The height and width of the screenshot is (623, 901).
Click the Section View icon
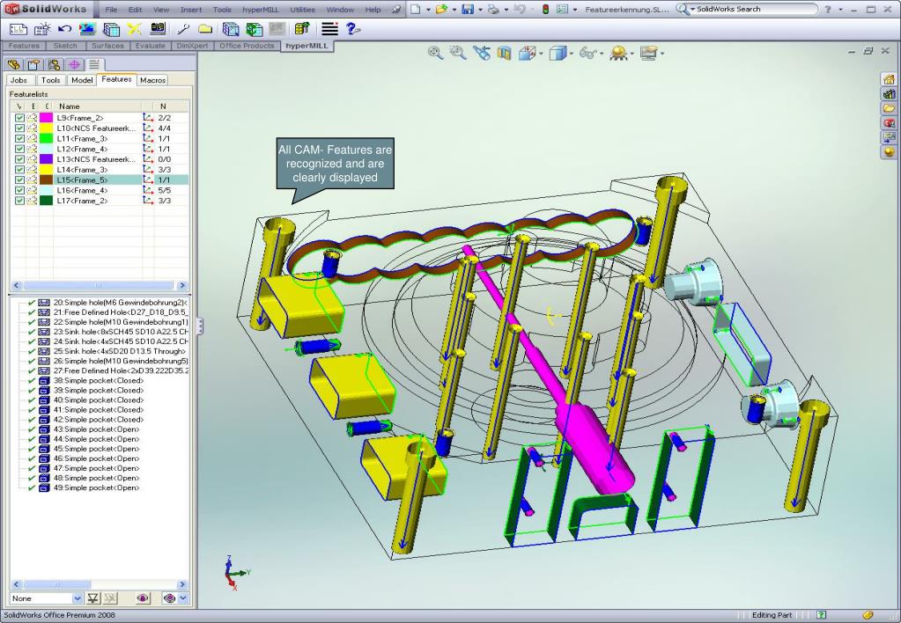pos(504,54)
